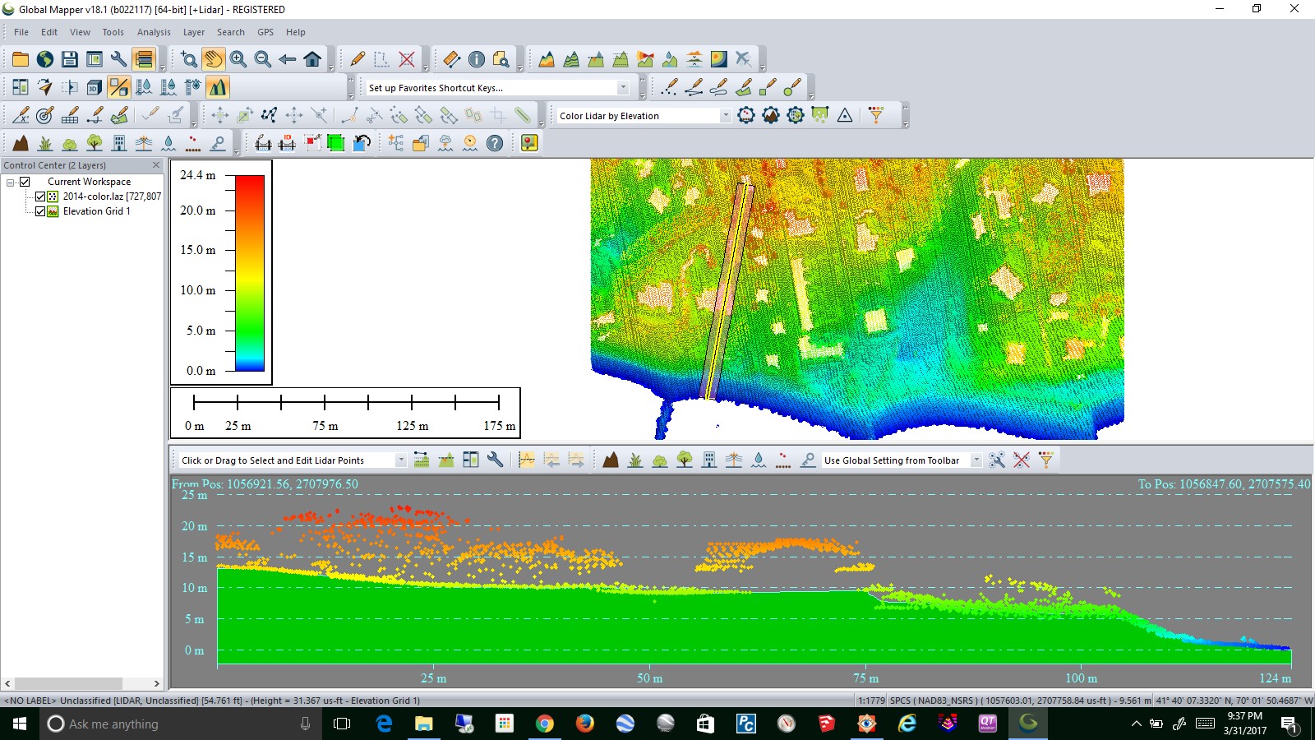1315x740 pixels.
Task: Click the profile delete points red X icon
Action: click(1022, 460)
